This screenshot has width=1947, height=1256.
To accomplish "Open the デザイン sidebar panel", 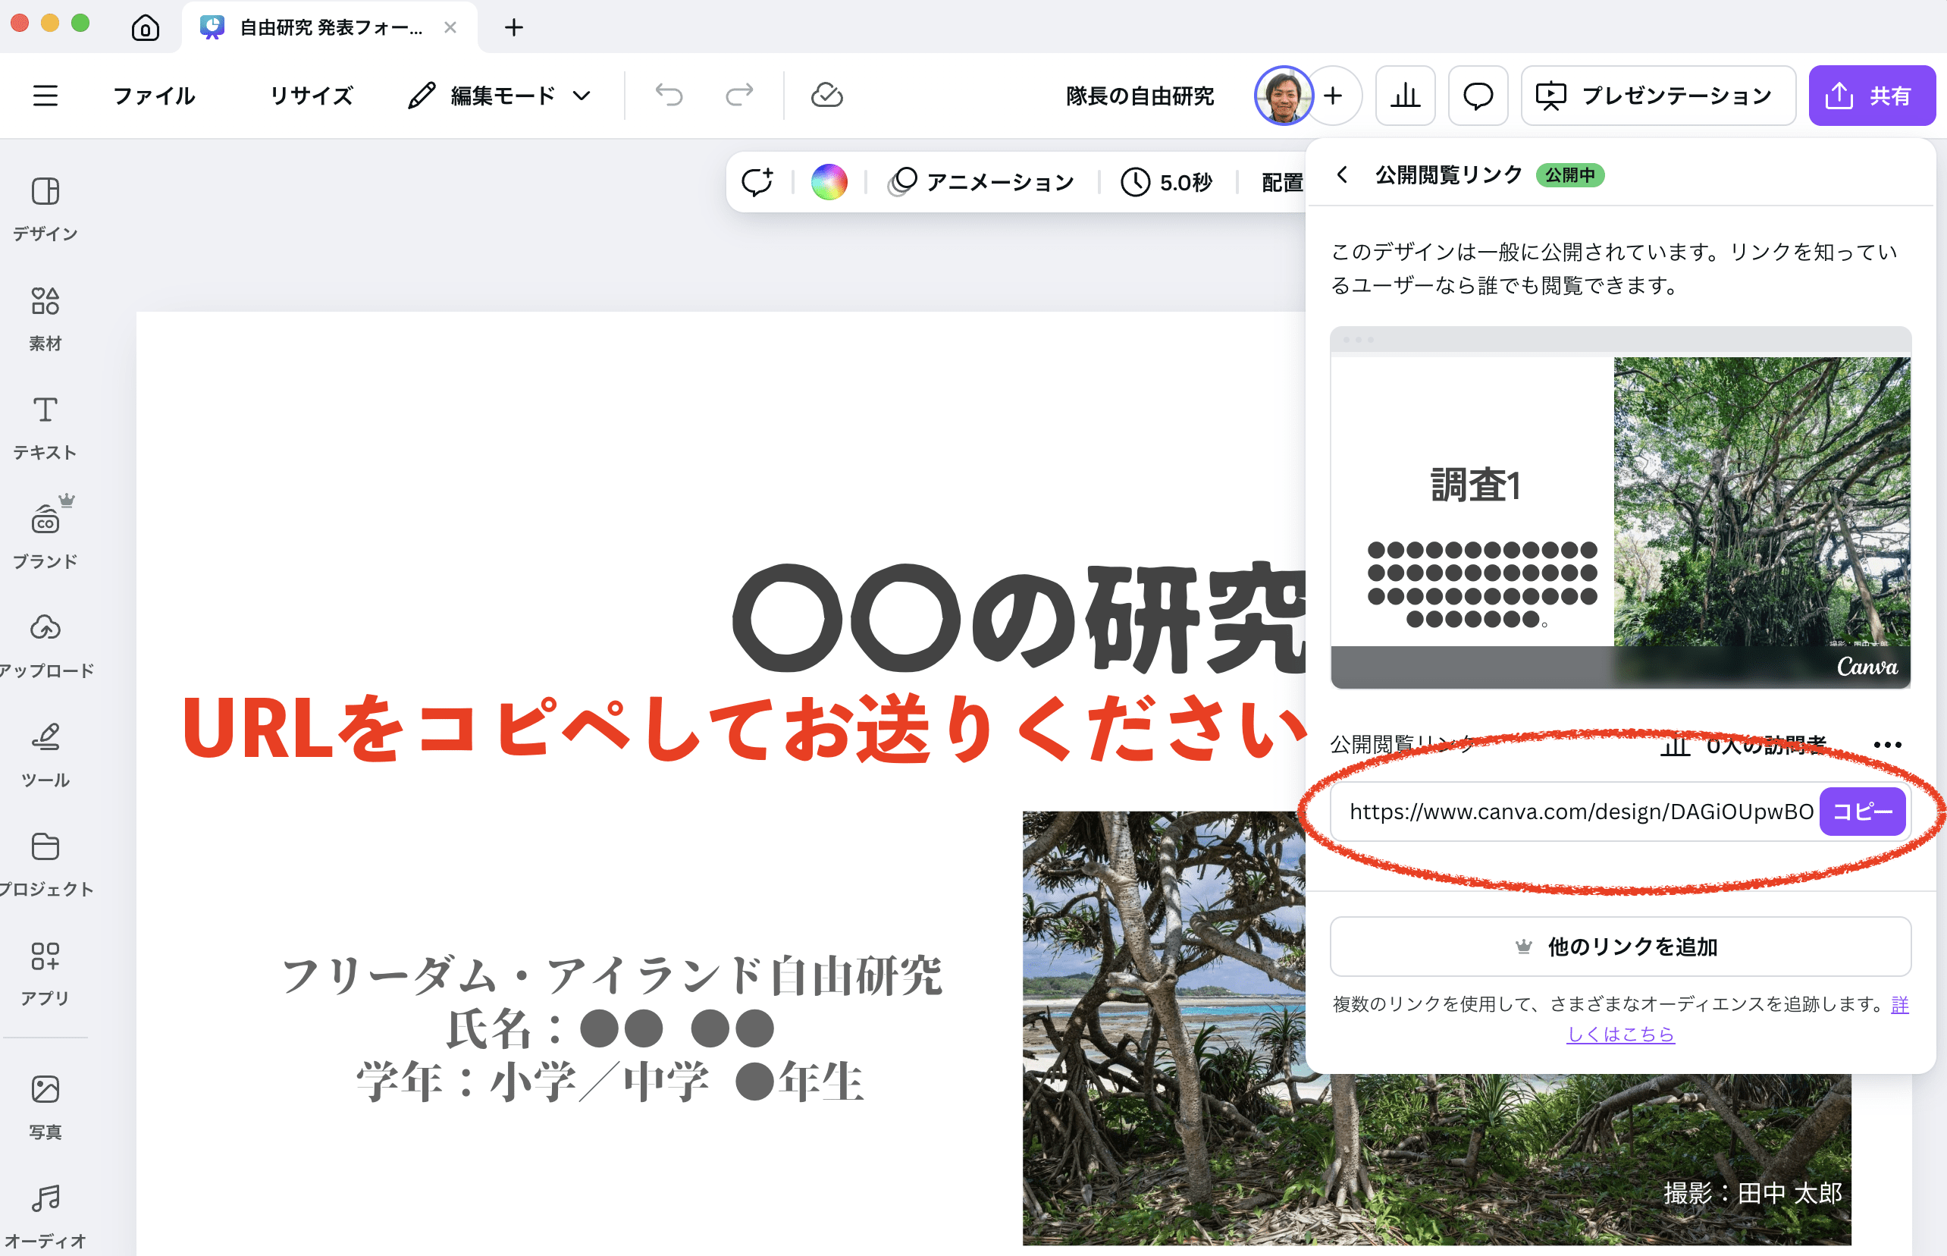I will tap(45, 209).
